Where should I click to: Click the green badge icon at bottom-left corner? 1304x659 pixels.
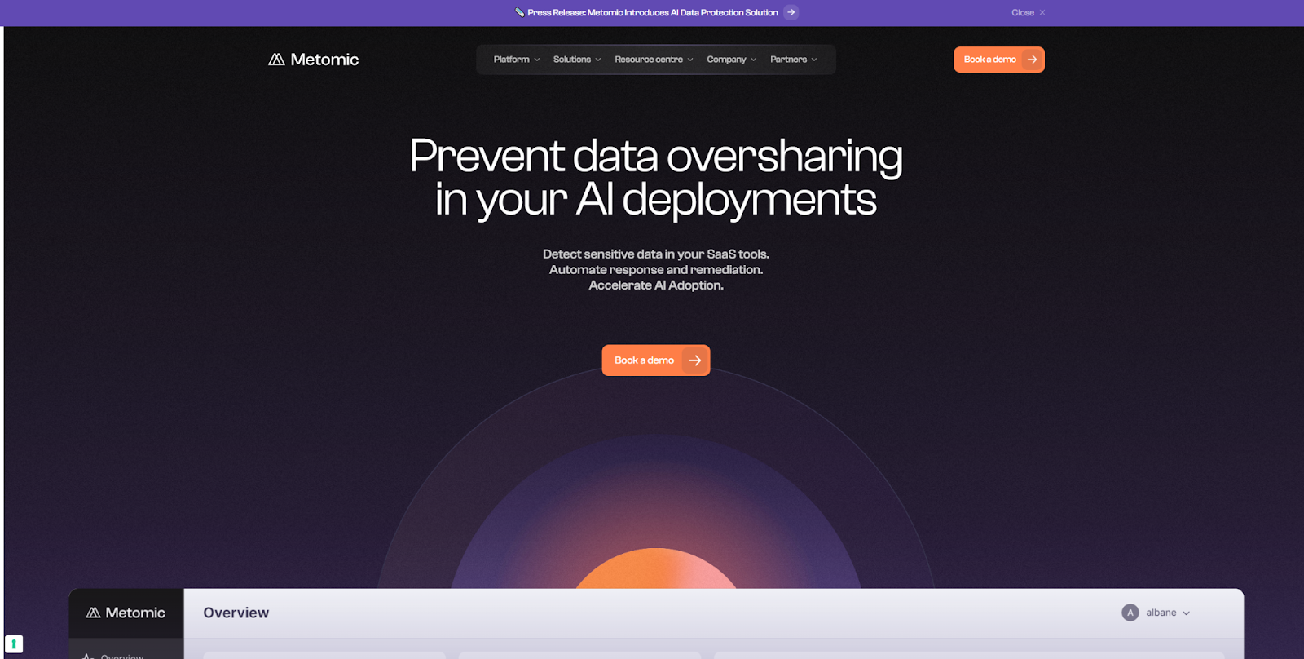click(14, 644)
